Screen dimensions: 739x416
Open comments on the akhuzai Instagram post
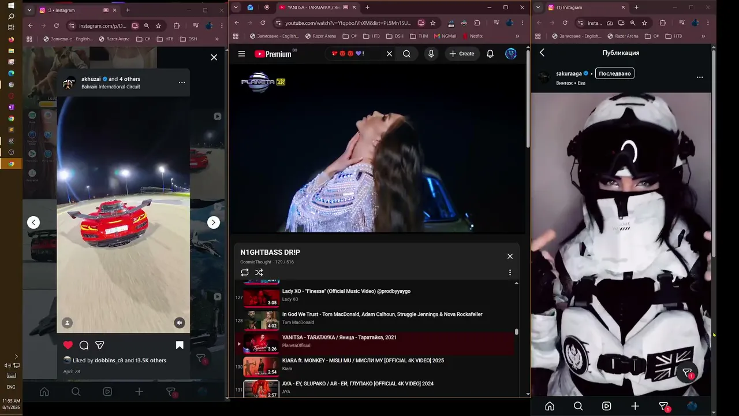click(x=84, y=345)
